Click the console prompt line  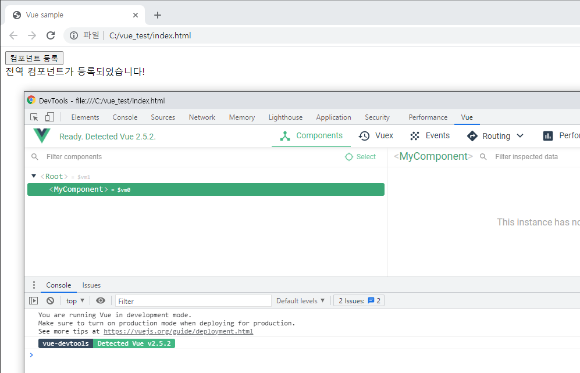tap(303, 355)
